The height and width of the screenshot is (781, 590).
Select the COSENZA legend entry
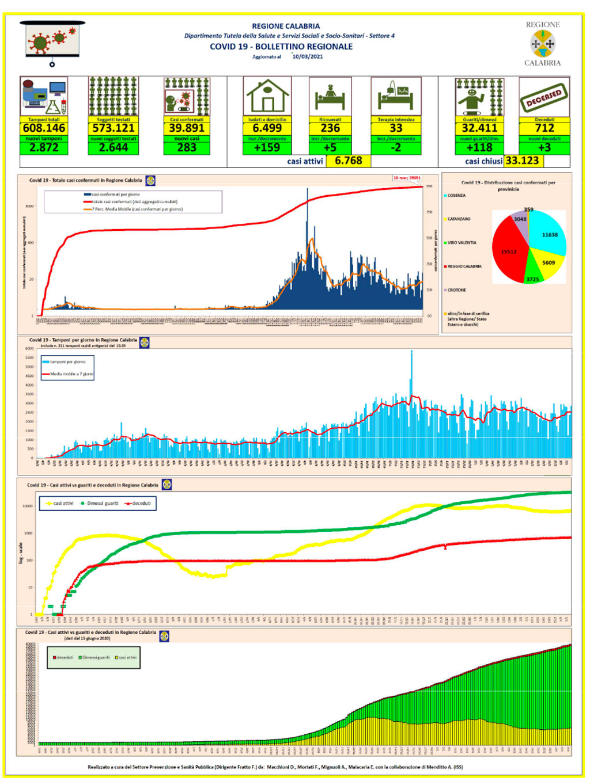[x=455, y=196]
